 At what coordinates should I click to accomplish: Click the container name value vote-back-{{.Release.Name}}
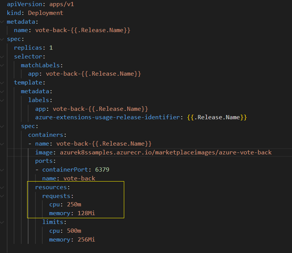[104, 144]
